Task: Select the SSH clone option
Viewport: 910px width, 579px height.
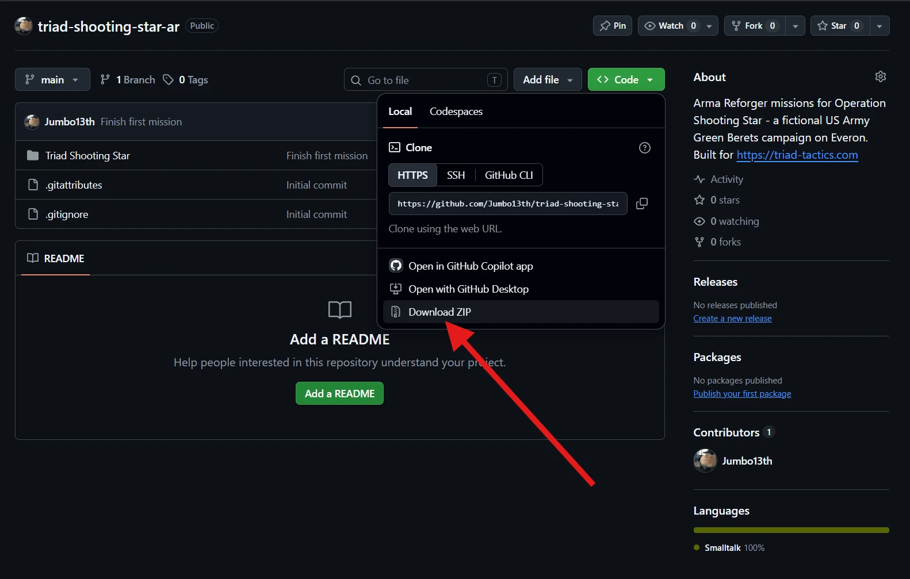Action: point(456,175)
